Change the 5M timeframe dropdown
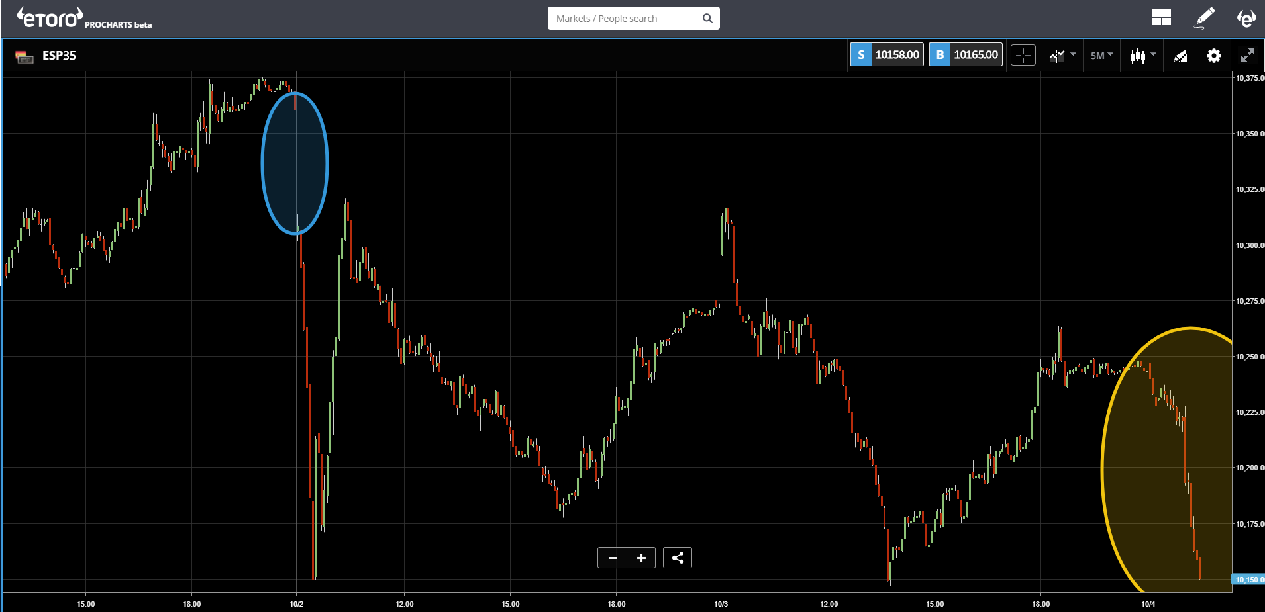 point(1101,56)
